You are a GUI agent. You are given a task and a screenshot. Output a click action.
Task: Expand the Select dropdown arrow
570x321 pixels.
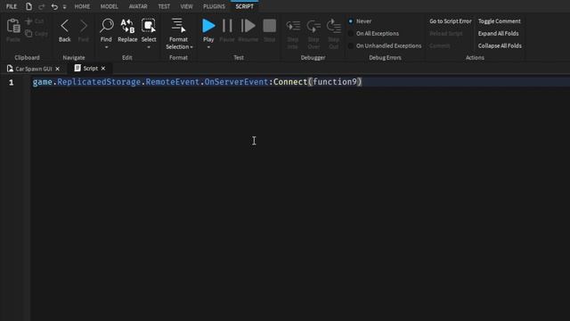tap(149, 47)
